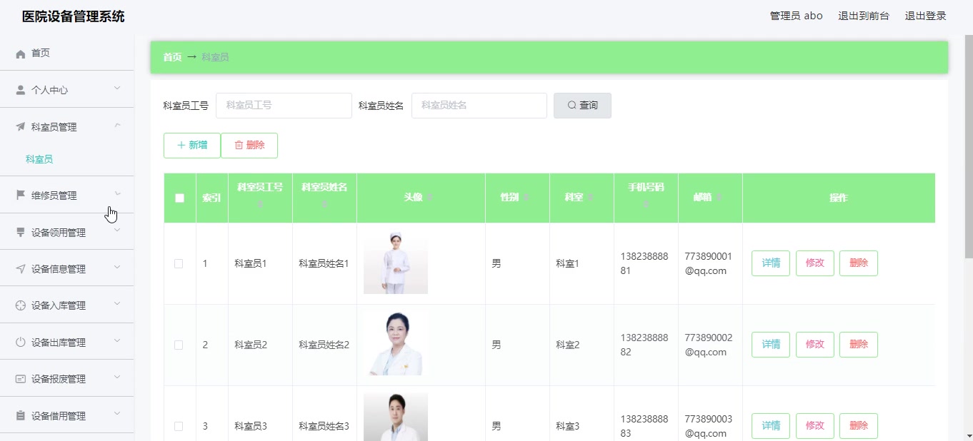This screenshot has width=973, height=441.
Task: Expand the 维修员管理 chevron
Action: (117, 194)
